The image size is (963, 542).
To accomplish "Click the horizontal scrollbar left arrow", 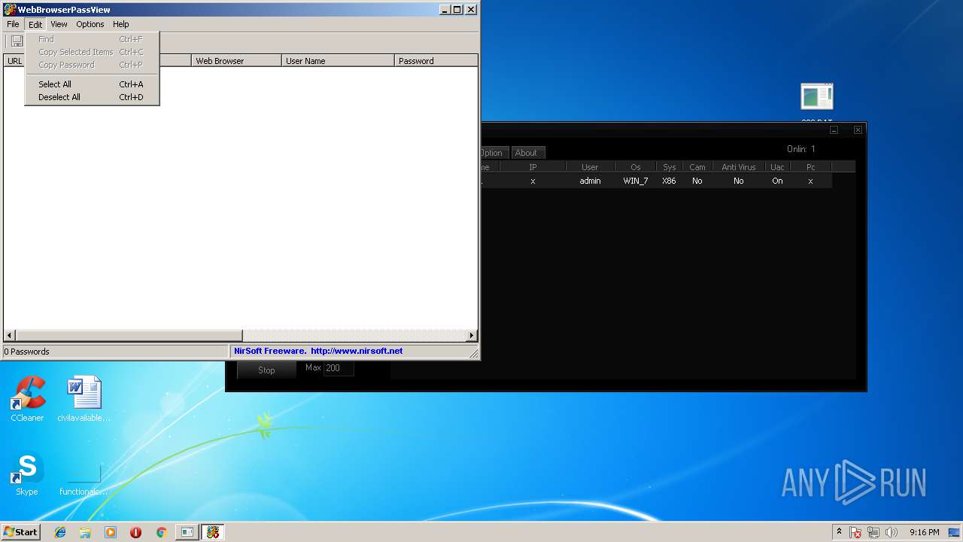I will coord(10,336).
